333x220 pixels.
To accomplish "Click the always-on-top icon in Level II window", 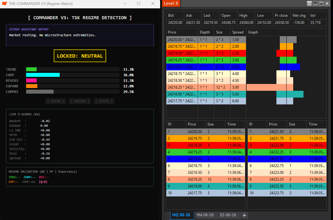I will coord(309,3).
